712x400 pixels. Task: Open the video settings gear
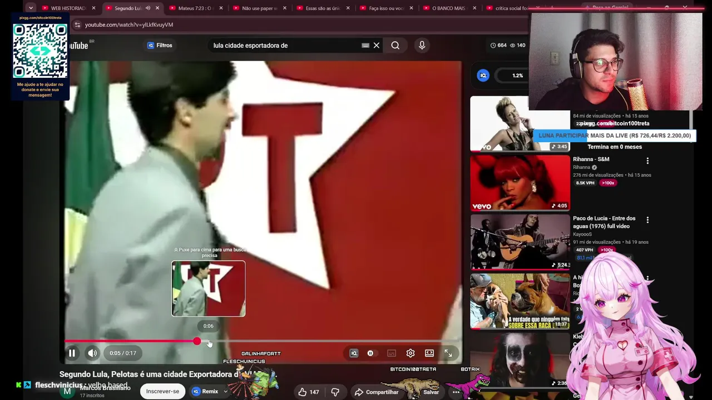(x=411, y=353)
